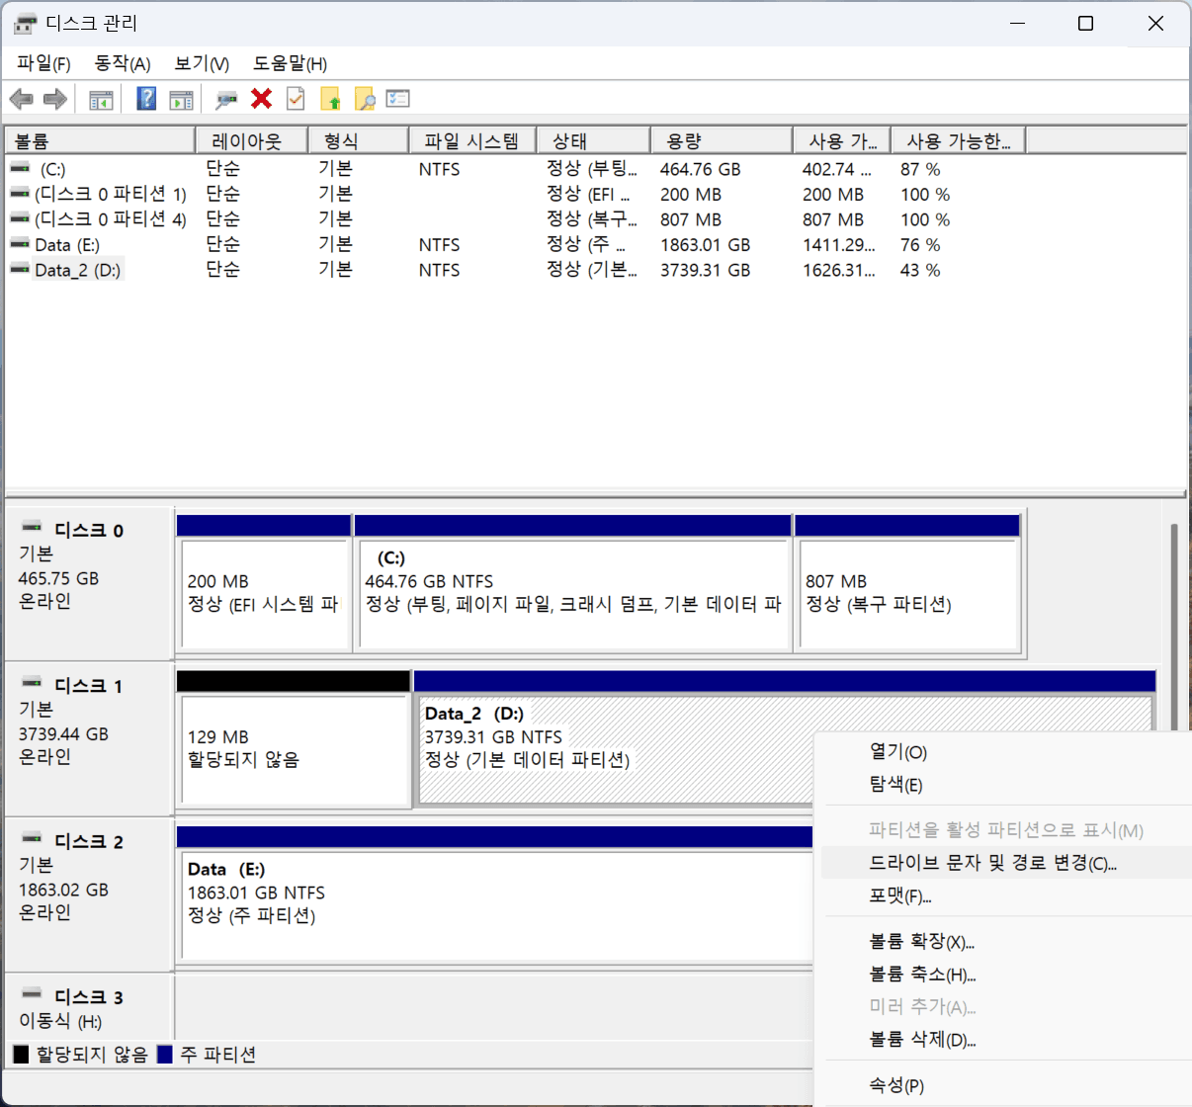This screenshot has width=1192, height=1107.
Task: Open the 보기(V) menu
Action: pos(202,63)
